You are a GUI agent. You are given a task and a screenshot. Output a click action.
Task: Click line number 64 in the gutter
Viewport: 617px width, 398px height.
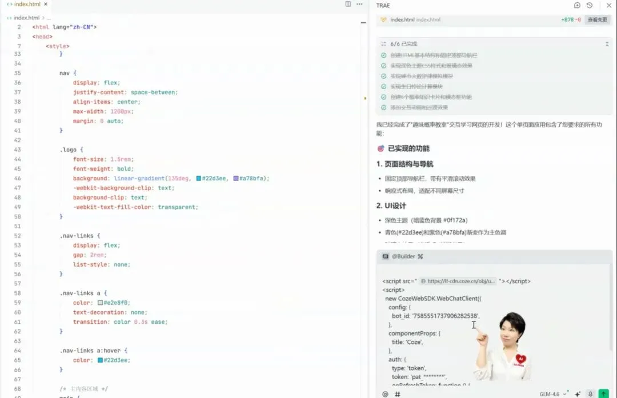(17, 351)
